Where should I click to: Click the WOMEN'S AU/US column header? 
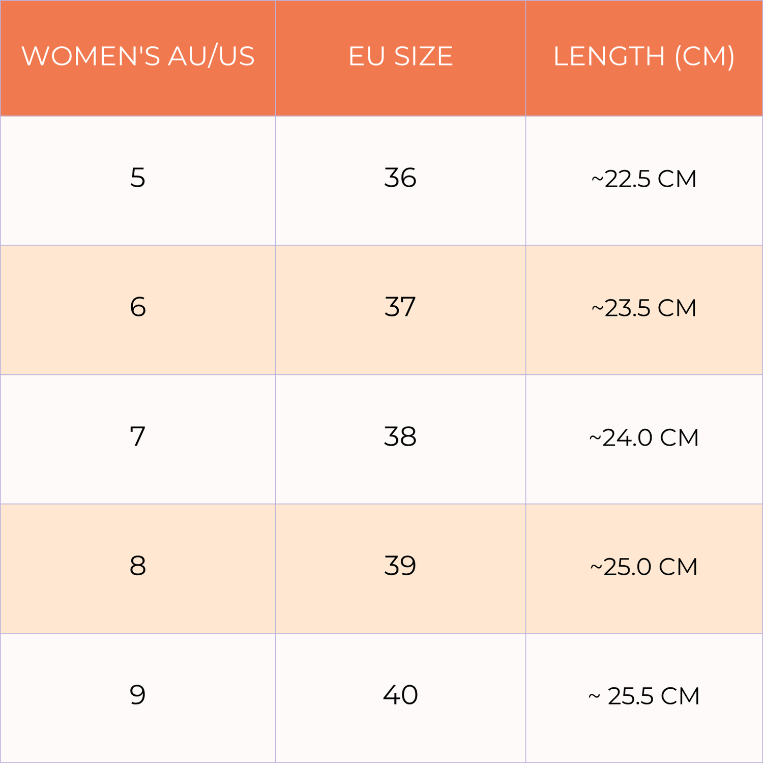[138, 56]
